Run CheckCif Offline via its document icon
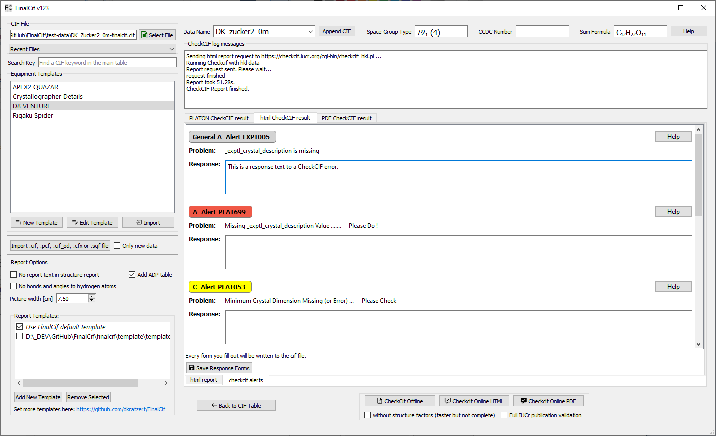This screenshot has width=716, height=436. pos(380,401)
